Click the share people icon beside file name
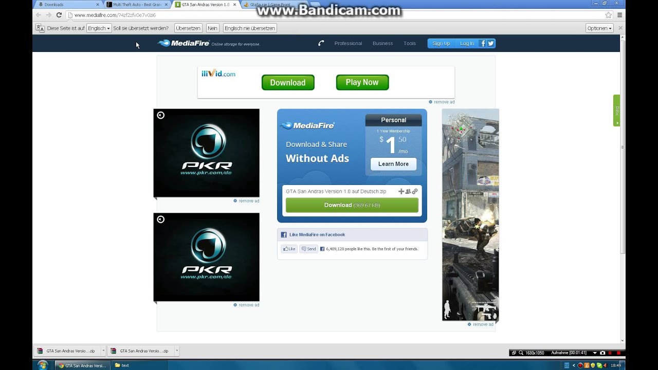The height and width of the screenshot is (370, 658). pyautogui.click(x=408, y=191)
